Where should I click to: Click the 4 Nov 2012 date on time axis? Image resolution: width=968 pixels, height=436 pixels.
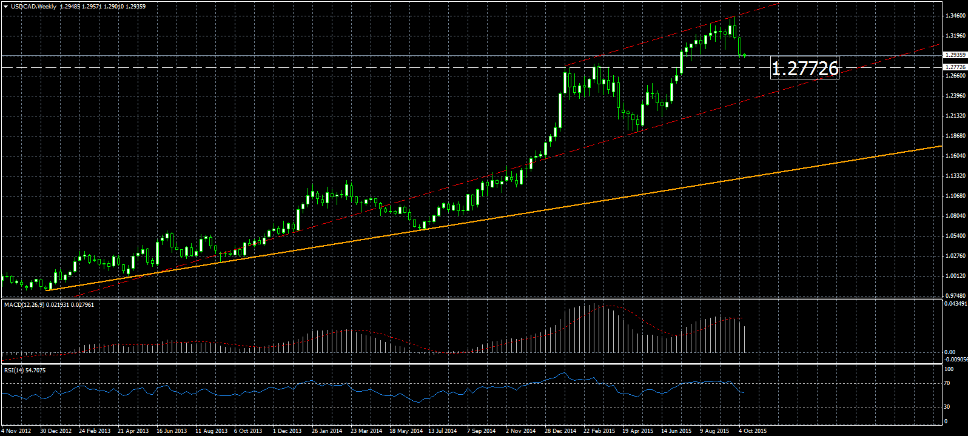[17, 431]
